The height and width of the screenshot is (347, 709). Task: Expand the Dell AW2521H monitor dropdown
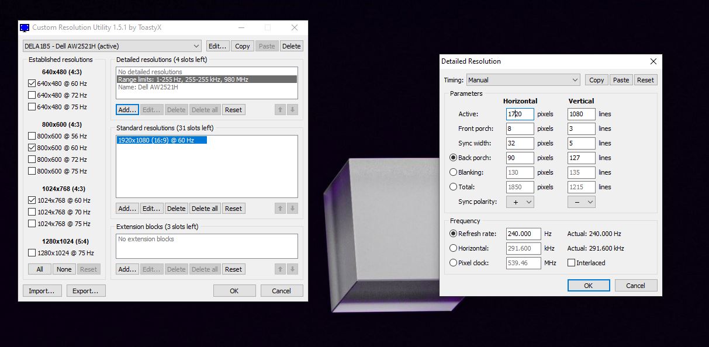pos(112,46)
